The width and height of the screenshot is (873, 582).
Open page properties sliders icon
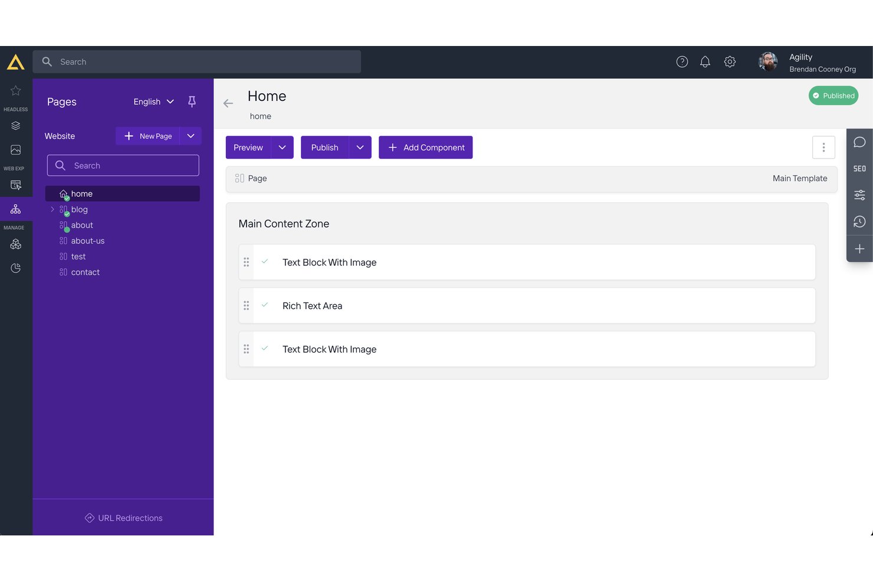[x=859, y=195]
